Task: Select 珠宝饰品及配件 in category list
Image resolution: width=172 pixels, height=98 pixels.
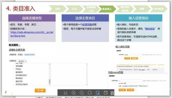Action: [x=21, y=84]
